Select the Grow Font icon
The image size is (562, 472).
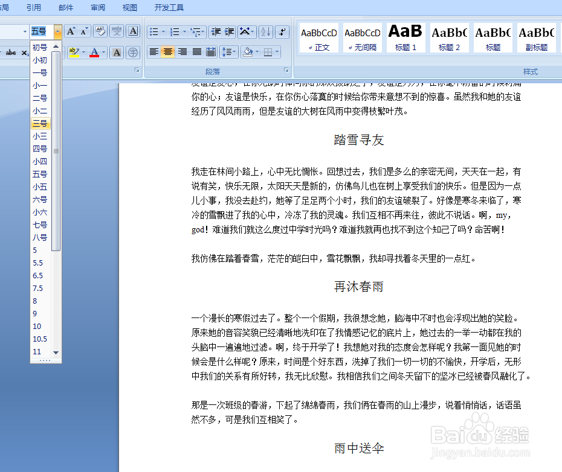(x=70, y=31)
